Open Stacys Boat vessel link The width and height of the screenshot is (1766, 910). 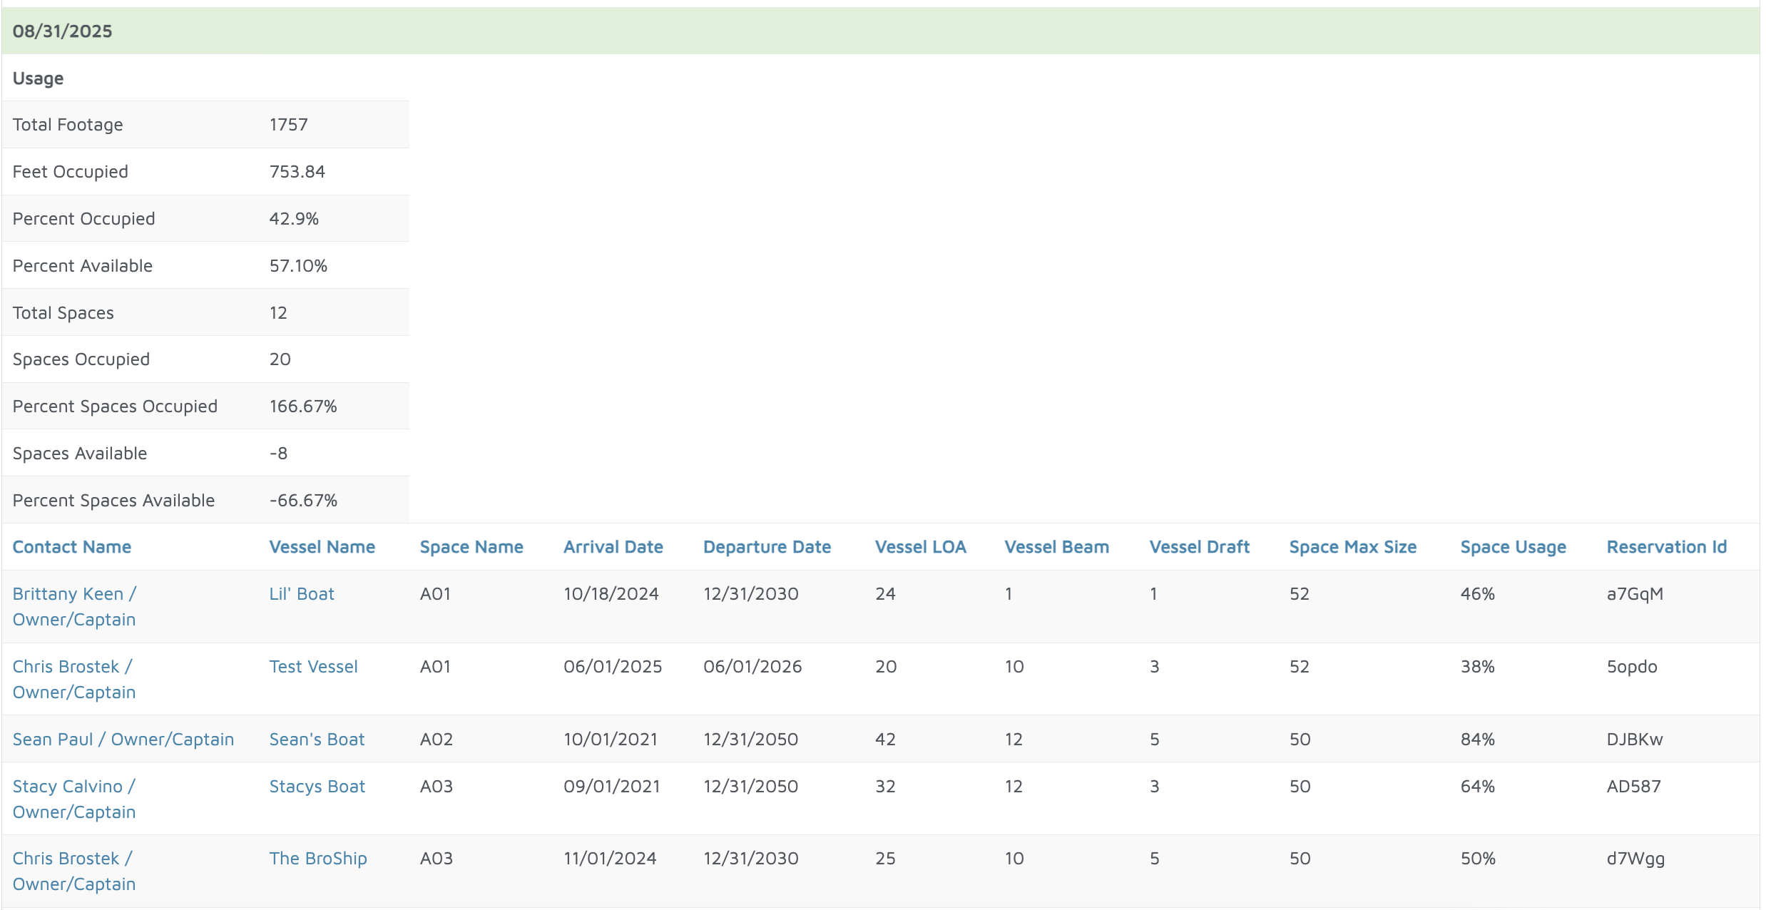pyautogui.click(x=317, y=787)
